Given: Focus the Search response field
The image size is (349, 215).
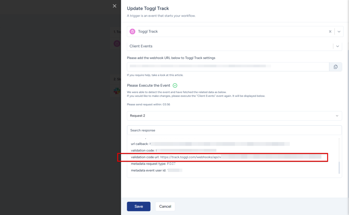Looking at the screenshot, I should point(234,130).
